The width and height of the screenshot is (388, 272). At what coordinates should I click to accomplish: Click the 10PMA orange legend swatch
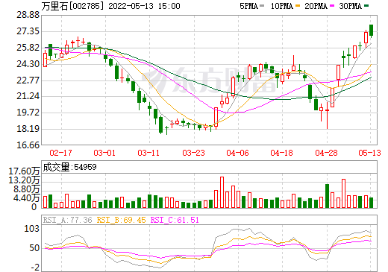tap(298, 6)
